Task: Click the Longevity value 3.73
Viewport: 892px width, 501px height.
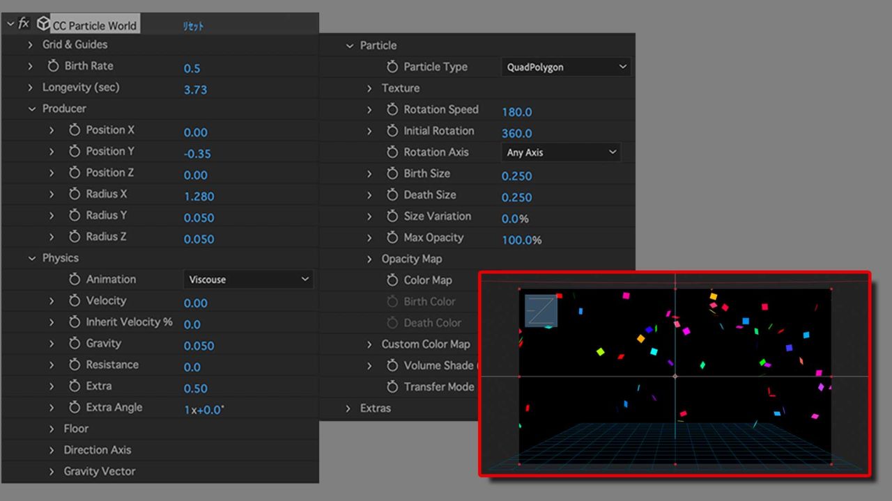Action: click(195, 90)
